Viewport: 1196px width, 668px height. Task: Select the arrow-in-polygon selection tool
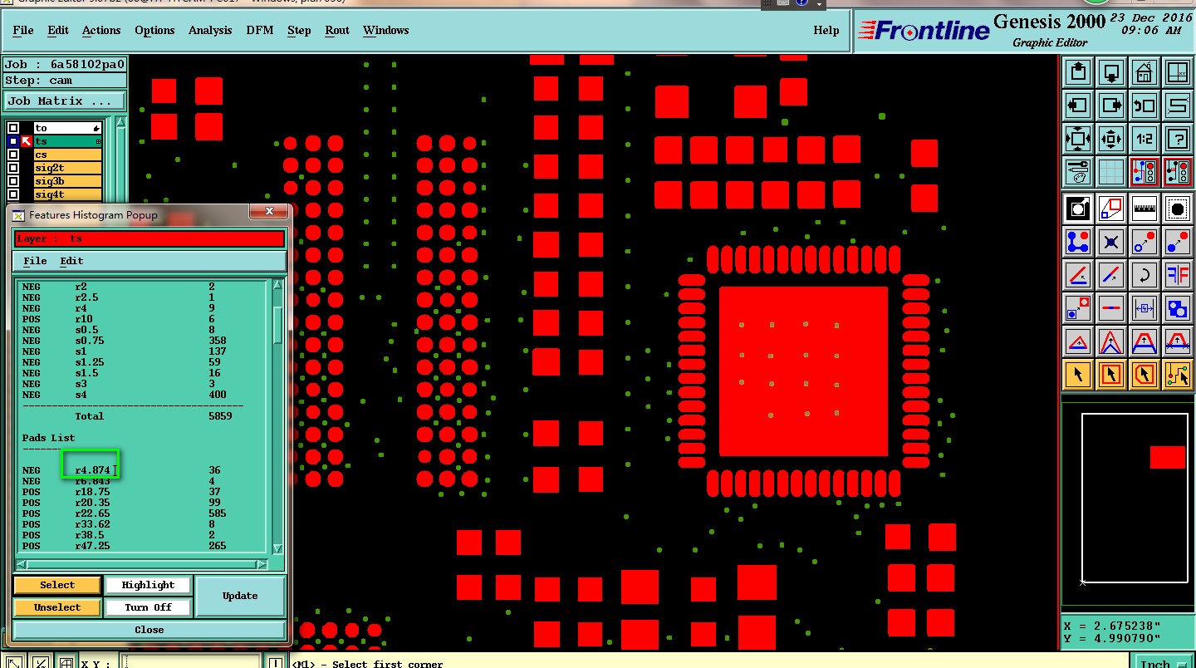coord(1145,375)
